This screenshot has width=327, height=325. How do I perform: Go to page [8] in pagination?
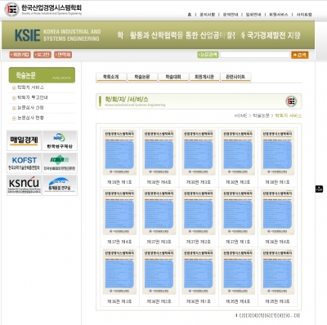[280, 315]
